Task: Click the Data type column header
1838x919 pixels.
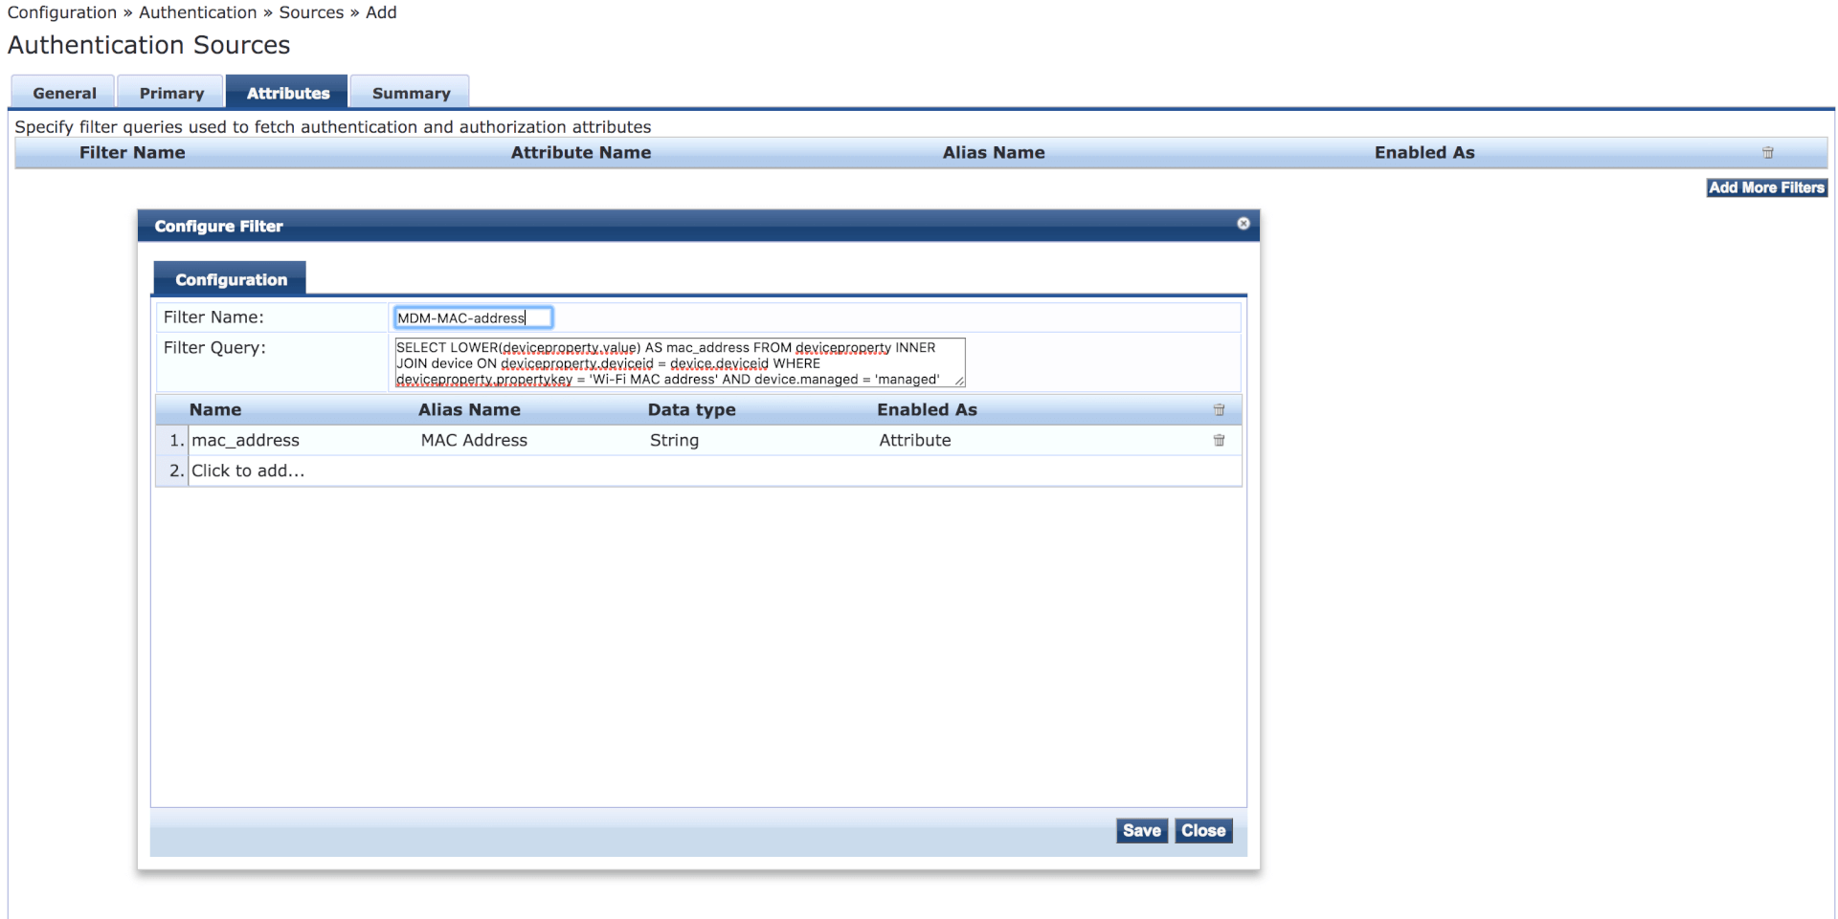Action: click(691, 409)
